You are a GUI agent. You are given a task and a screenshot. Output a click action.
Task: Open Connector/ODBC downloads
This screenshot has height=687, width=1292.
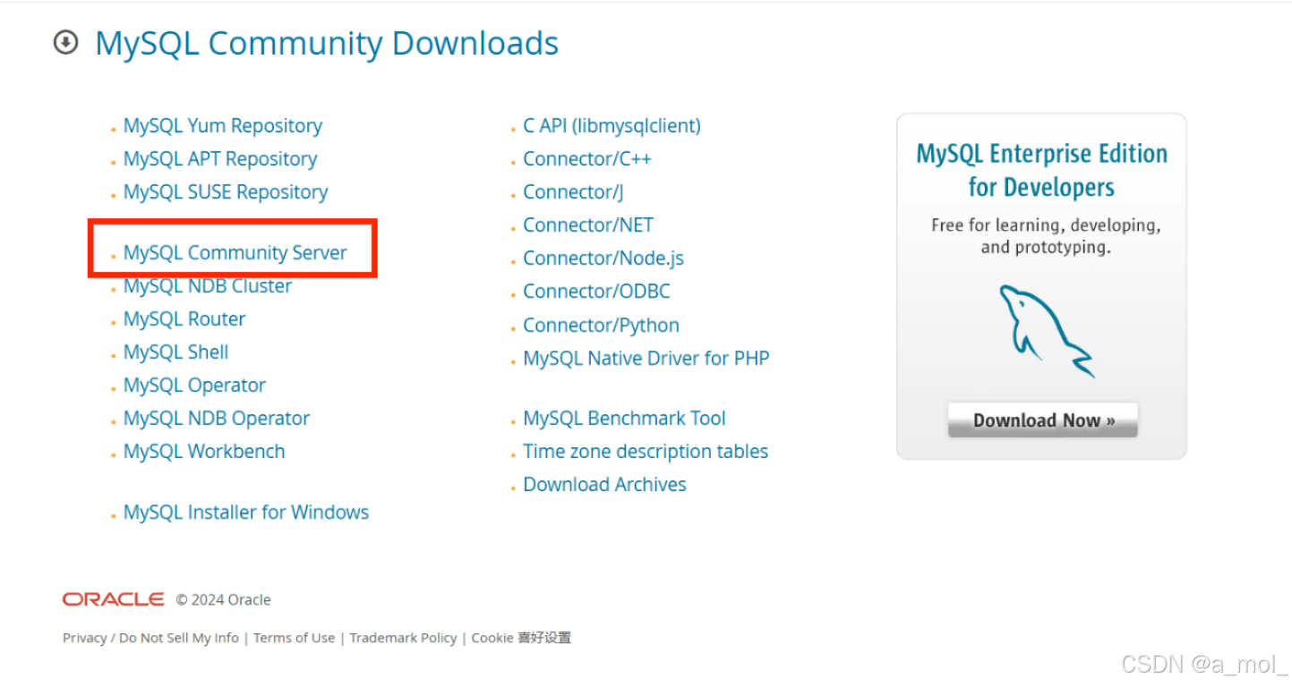pyautogui.click(x=596, y=292)
